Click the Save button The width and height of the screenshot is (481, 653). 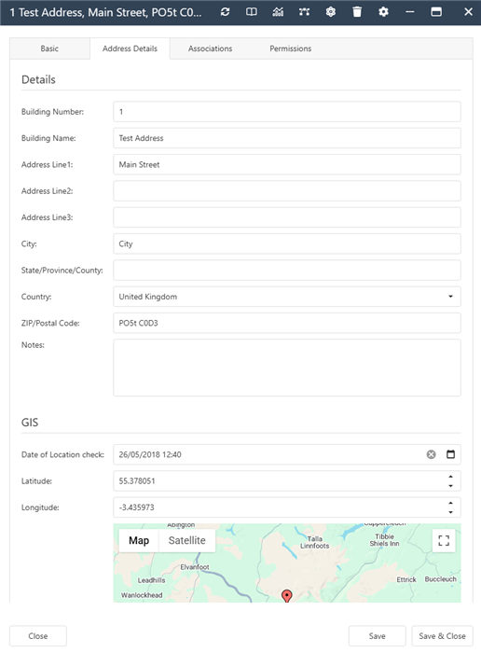pos(377,636)
